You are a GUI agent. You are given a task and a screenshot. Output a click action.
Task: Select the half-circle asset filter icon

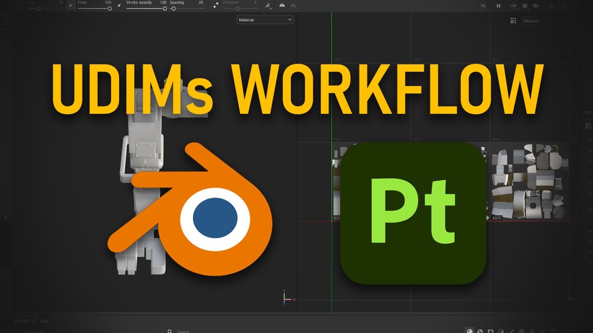tap(501, 331)
